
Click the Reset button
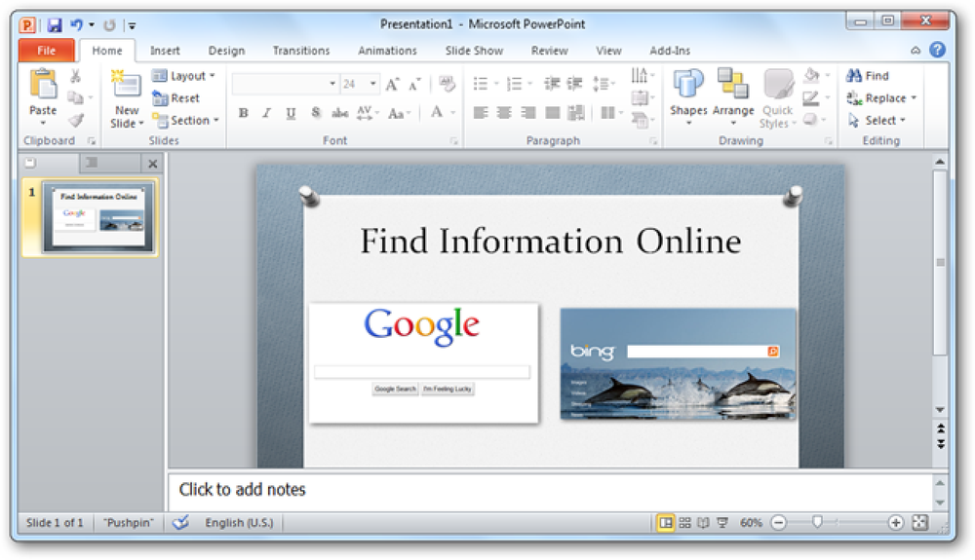coord(176,98)
